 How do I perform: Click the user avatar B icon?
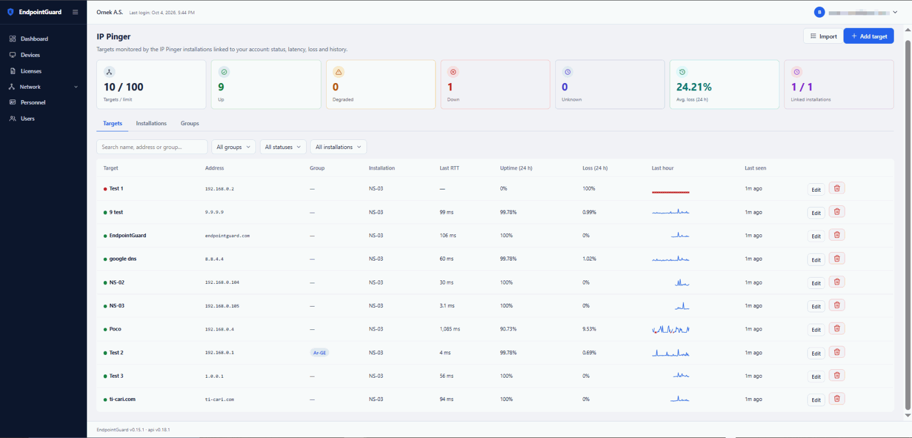[x=819, y=12]
